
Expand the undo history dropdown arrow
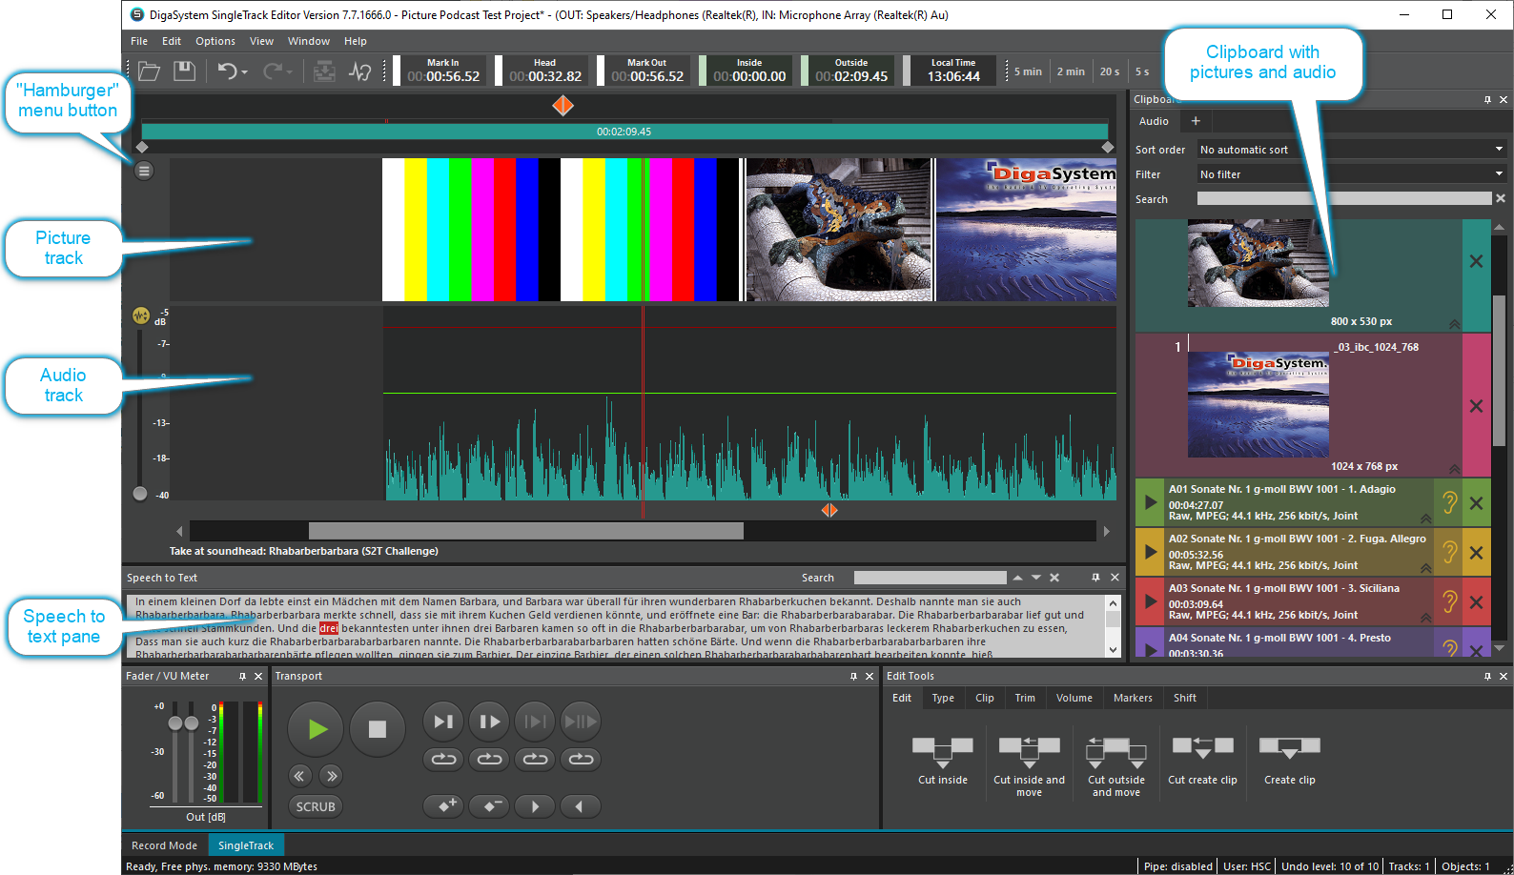245,72
